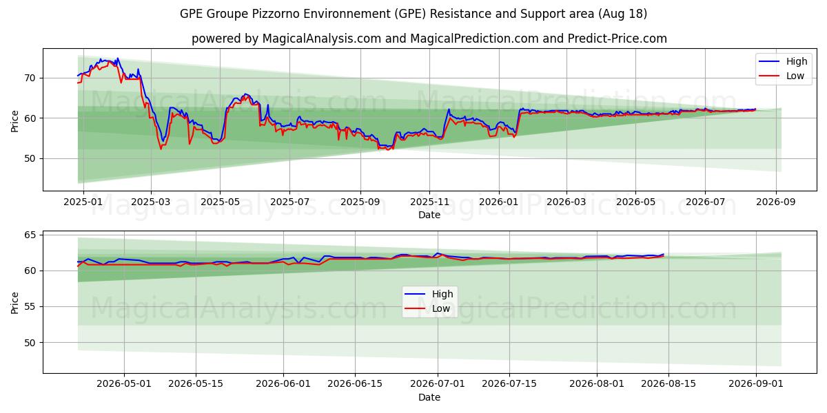Click the 2025-09 tick label

coord(360,202)
